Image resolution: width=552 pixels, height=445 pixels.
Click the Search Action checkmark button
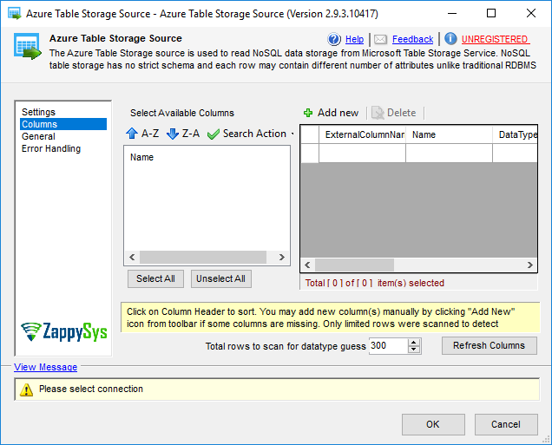pyautogui.click(x=247, y=134)
